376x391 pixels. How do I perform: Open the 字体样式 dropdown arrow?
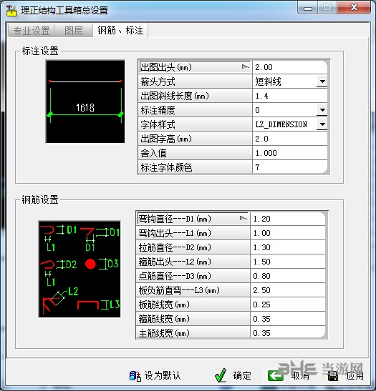click(x=322, y=124)
